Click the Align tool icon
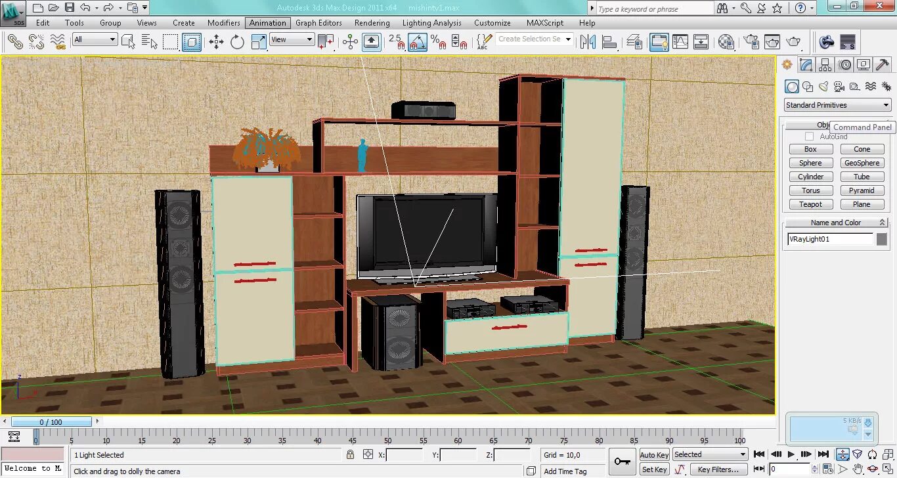 pyautogui.click(x=609, y=42)
